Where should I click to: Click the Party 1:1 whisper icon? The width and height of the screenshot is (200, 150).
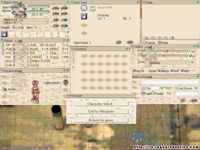coord(153,37)
